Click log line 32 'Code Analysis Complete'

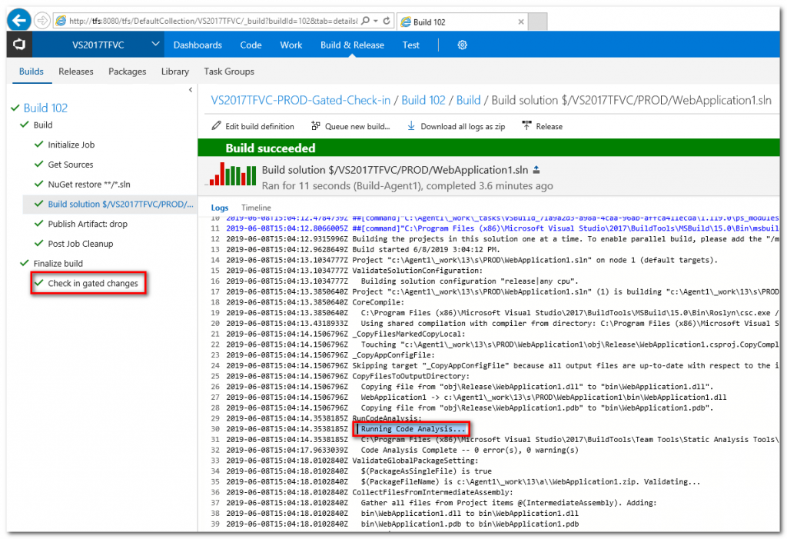470,450
